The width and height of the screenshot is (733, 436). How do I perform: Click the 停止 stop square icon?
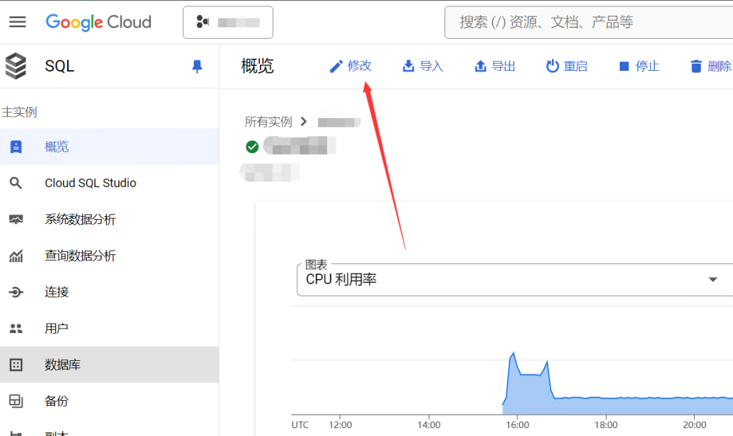pyautogui.click(x=624, y=67)
